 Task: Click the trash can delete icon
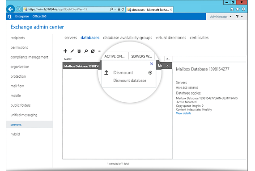click(x=79, y=51)
